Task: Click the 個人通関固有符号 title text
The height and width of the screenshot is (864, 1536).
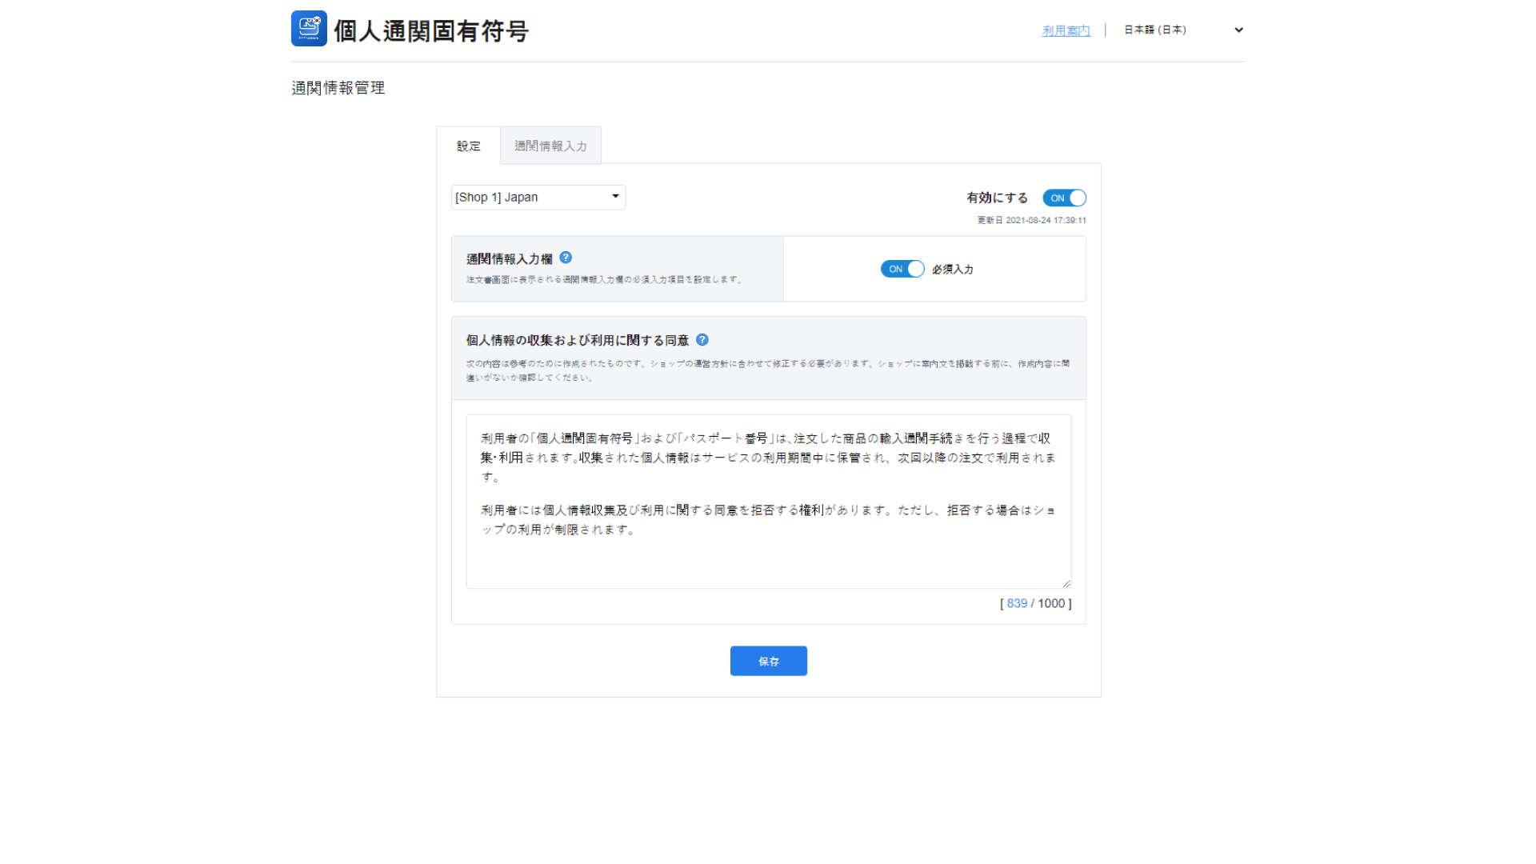Action: [431, 31]
